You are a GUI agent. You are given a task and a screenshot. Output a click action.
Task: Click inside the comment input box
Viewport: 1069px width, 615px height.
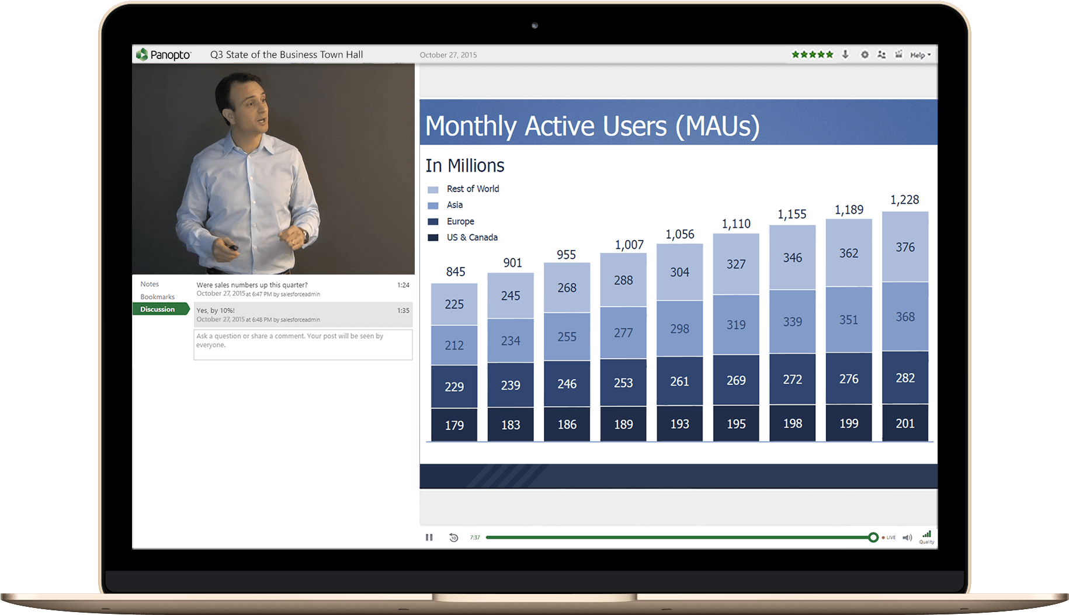303,344
